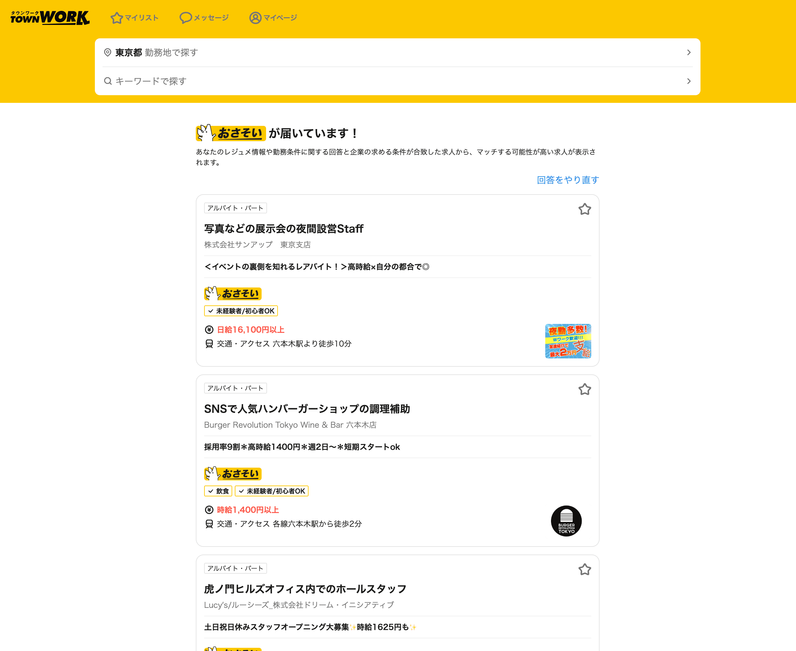796x651 pixels.
Task: Favorite the 虎ノ門ヒルズ job with star
Action: point(584,570)
